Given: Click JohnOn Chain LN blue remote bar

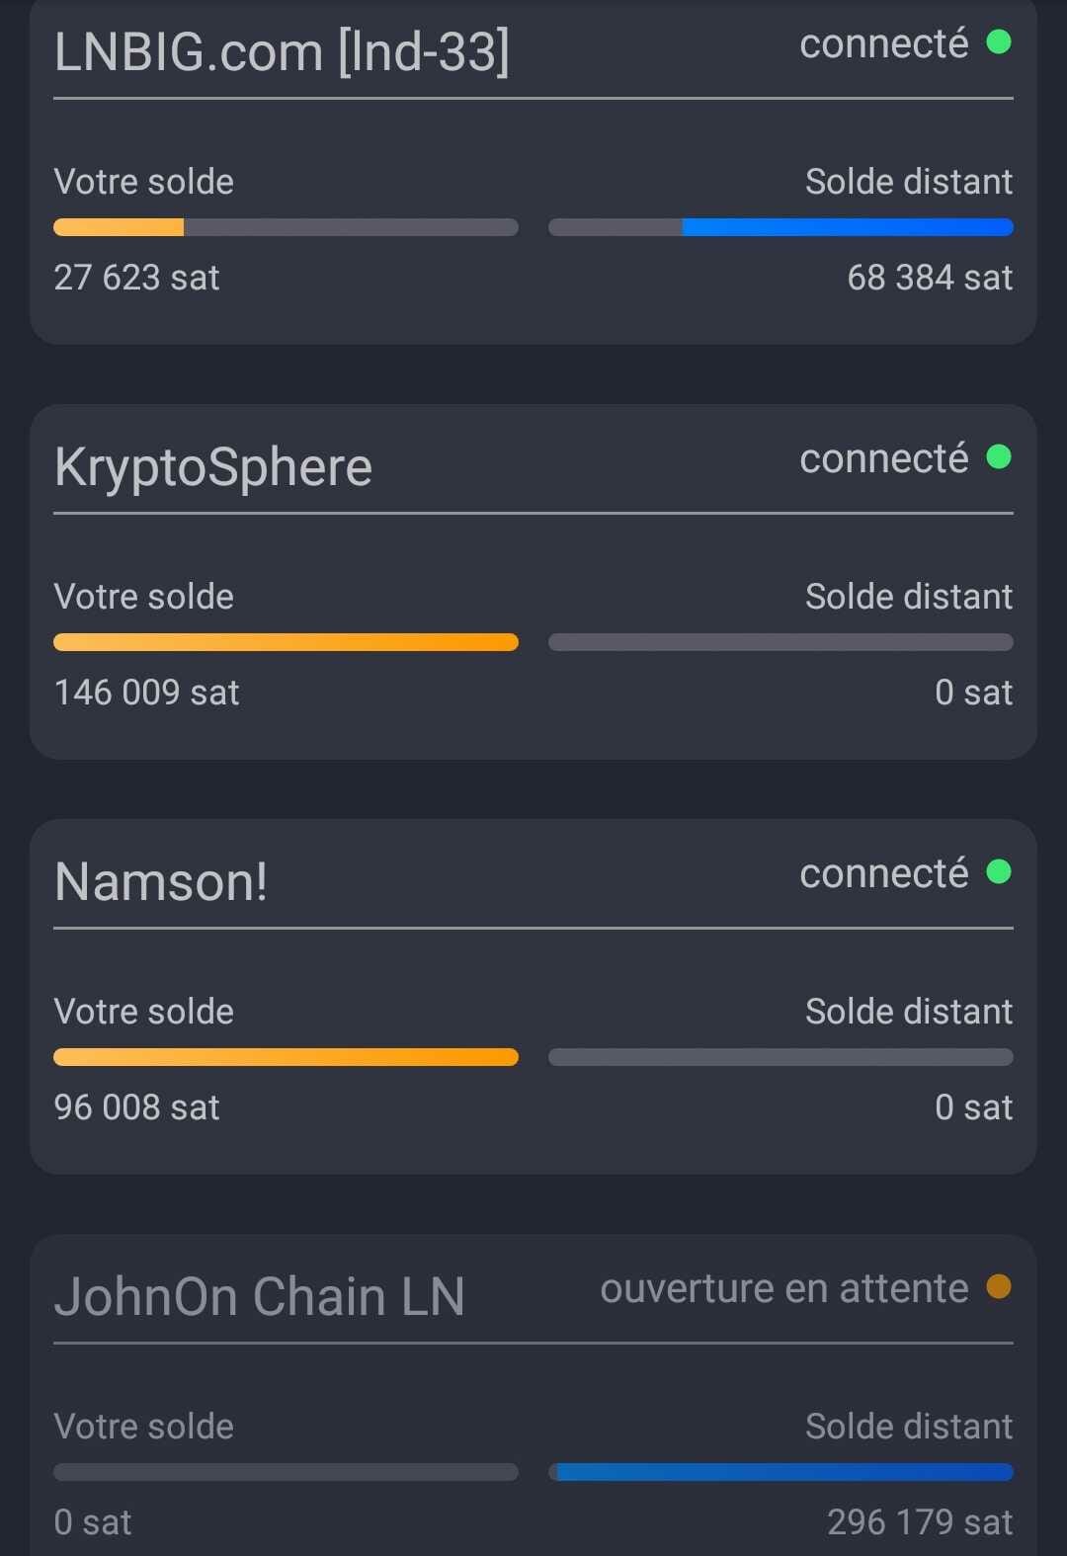Looking at the screenshot, I should (784, 1472).
